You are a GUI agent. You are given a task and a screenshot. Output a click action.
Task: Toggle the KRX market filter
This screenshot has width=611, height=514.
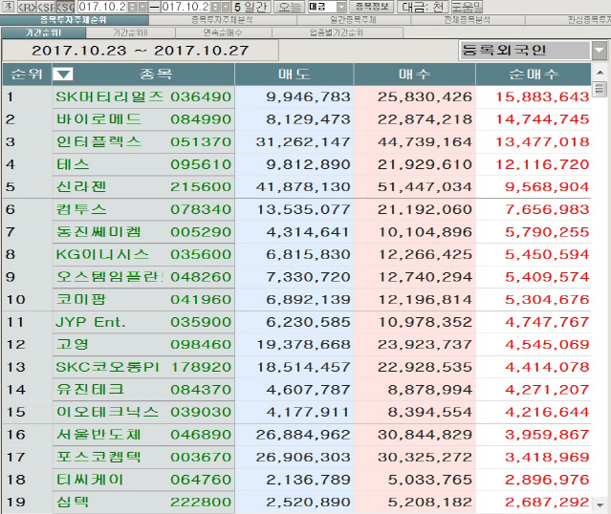click(x=25, y=7)
